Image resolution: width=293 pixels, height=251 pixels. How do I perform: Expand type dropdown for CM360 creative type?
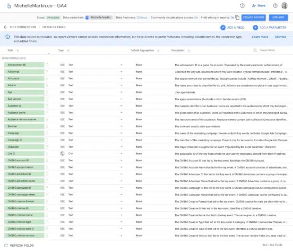[x=121, y=222]
